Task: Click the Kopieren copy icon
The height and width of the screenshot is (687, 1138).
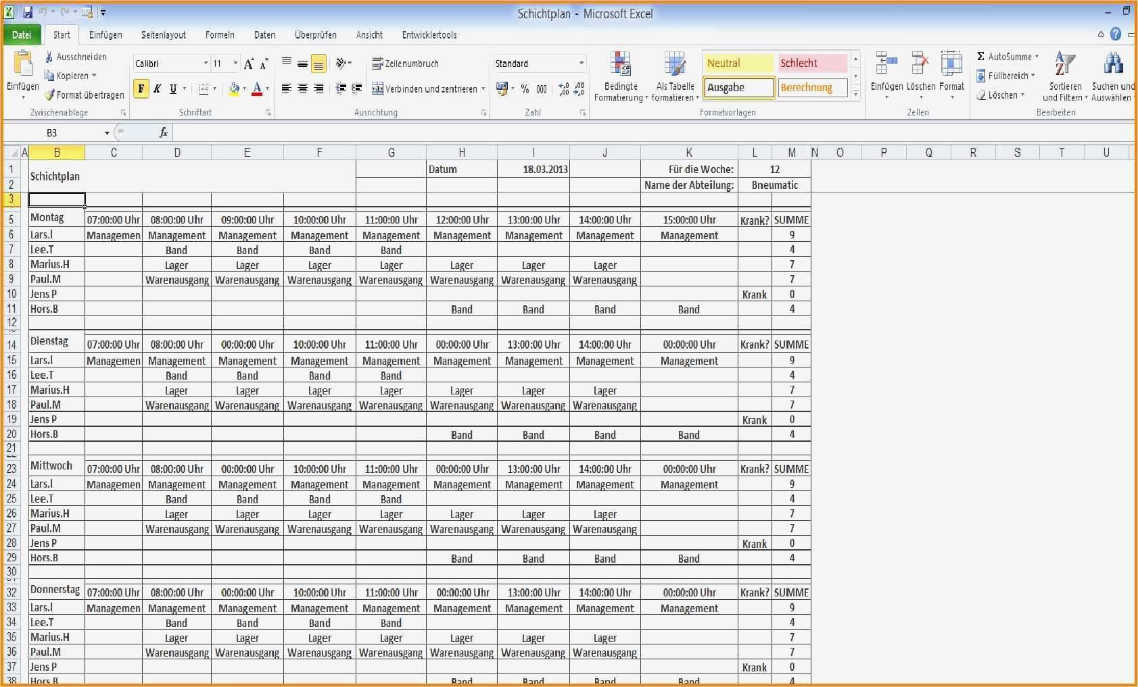Action: (x=49, y=76)
